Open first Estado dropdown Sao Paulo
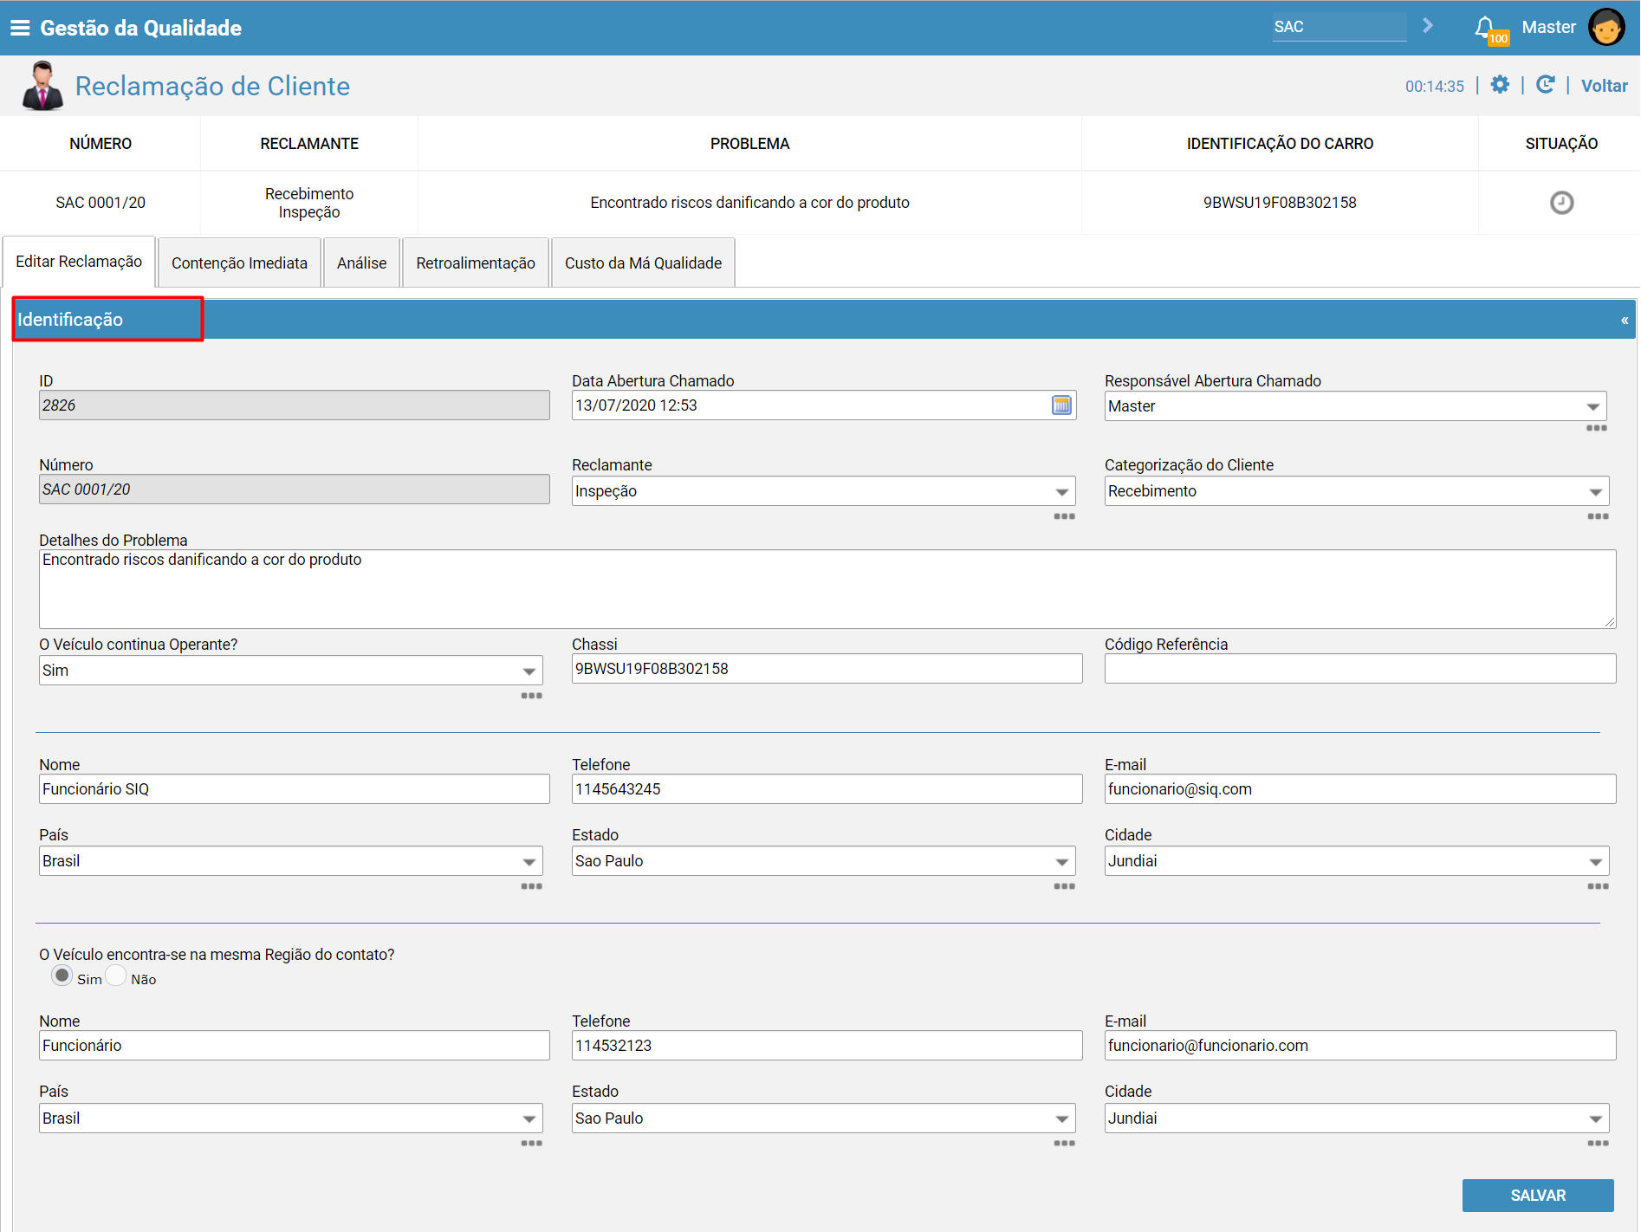The width and height of the screenshot is (1641, 1232). click(823, 861)
